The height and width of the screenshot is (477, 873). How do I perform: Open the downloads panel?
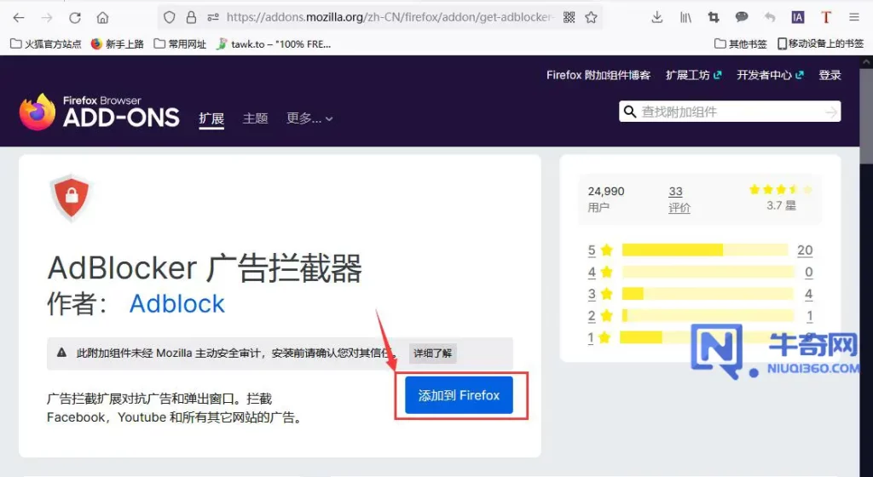click(657, 17)
